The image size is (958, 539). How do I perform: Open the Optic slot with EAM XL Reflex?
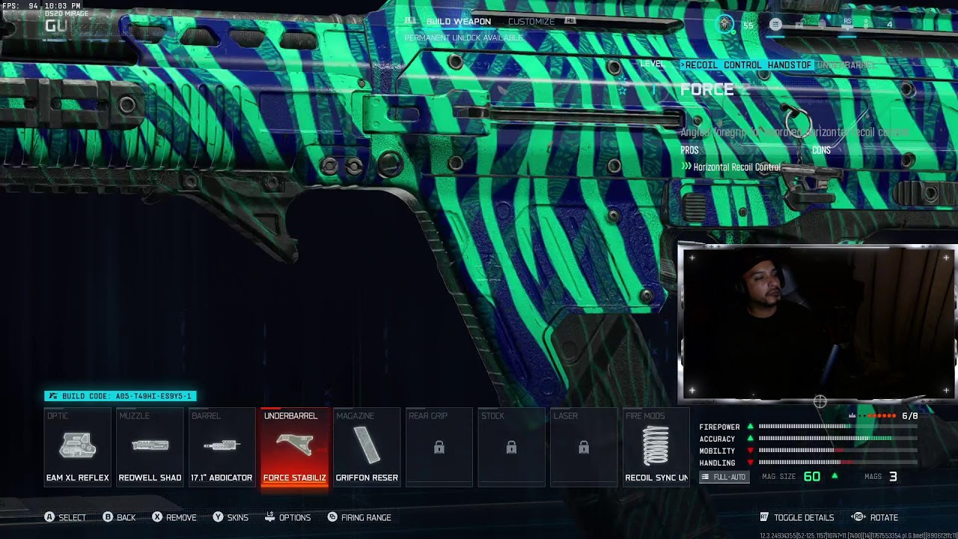pyautogui.click(x=78, y=448)
